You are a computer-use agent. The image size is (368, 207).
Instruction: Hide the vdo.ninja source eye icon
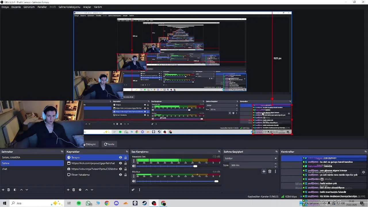click(120, 169)
